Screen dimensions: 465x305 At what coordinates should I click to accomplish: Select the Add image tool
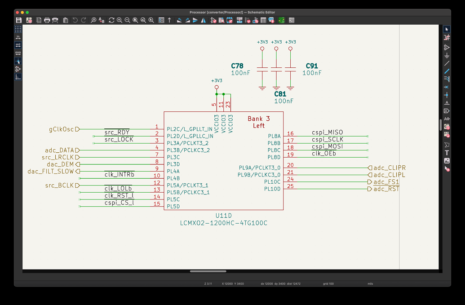(447, 161)
